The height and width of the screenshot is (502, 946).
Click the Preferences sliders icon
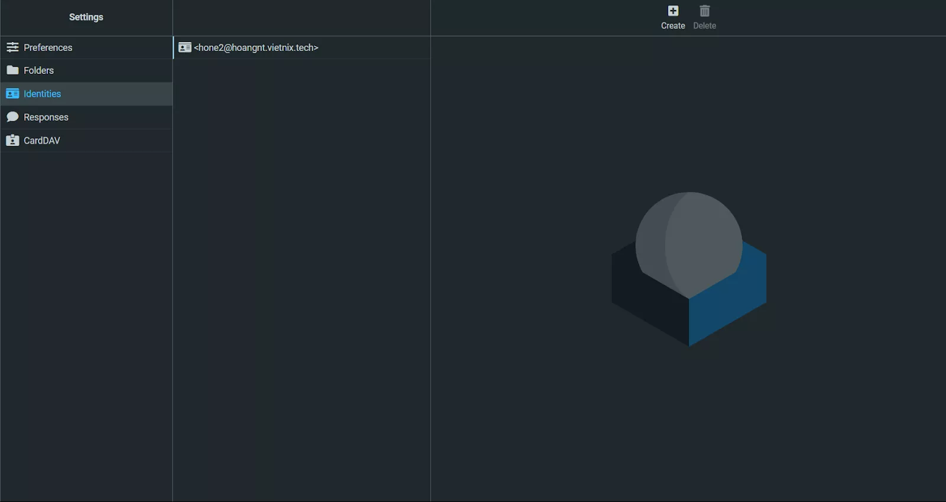click(x=12, y=47)
